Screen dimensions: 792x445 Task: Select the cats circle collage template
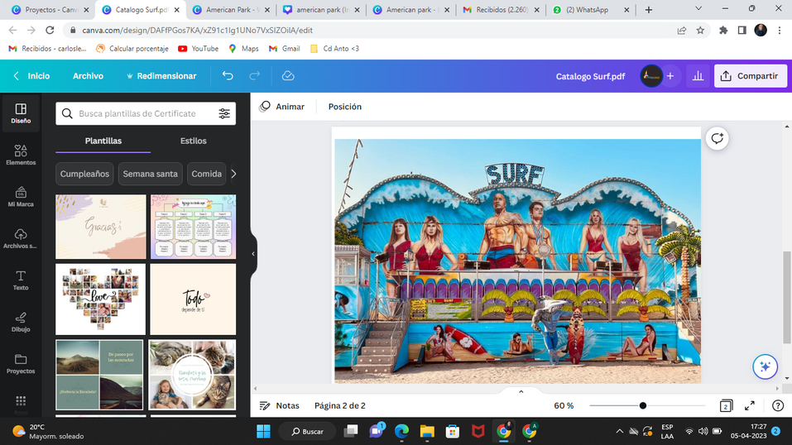coord(192,375)
